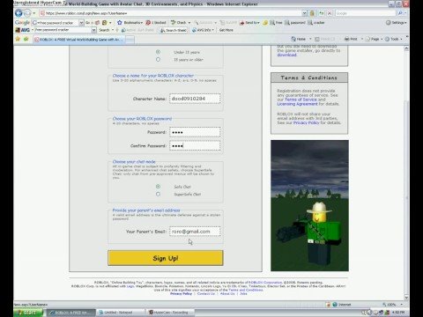423x317 pixels.
Task: Click the spell Check icon on Google toolbar
Action: point(174,23)
